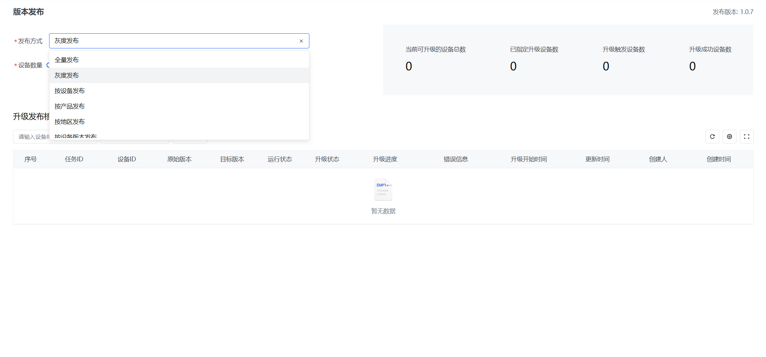
Task: Select the partially visible 按设备版本发布 option
Action: (x=76, y=137)
